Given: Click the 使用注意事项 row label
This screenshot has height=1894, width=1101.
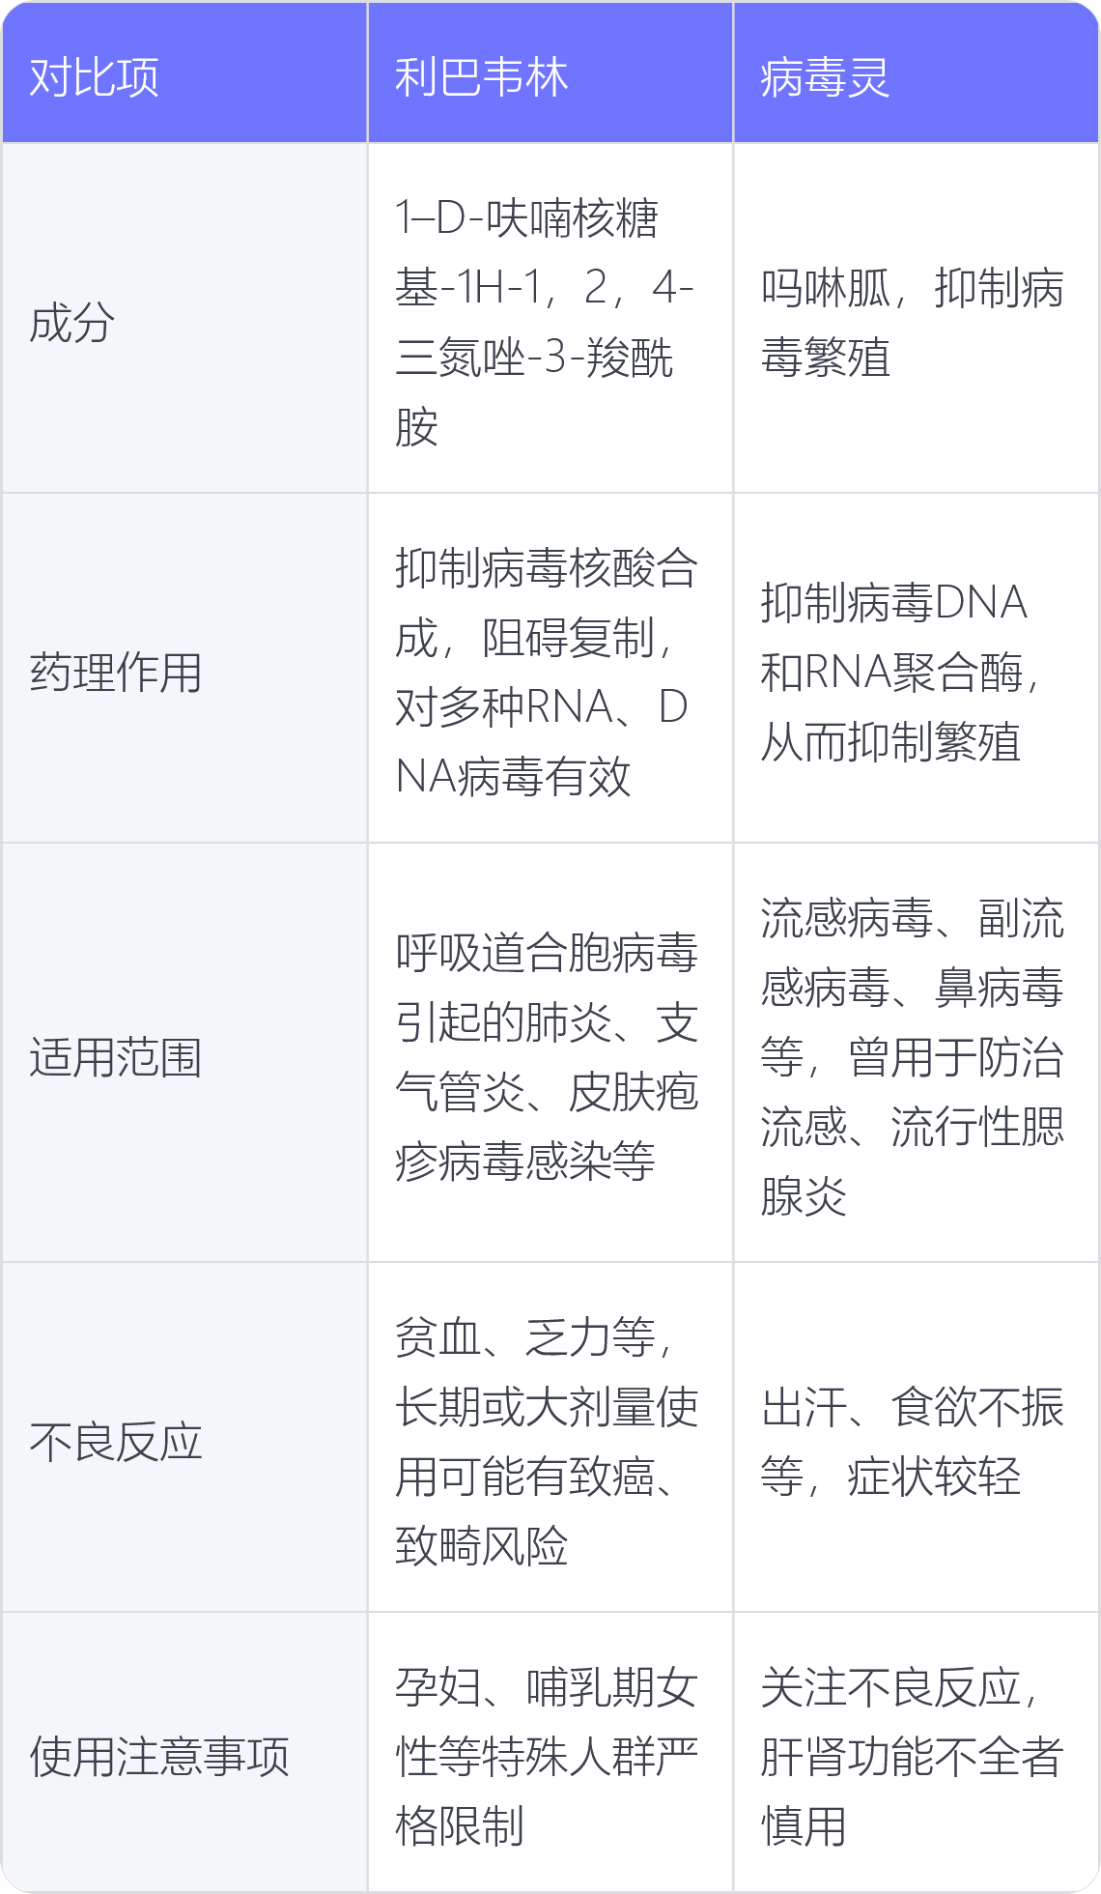Looking at the screenshot, I should [x=159, y=1757].
